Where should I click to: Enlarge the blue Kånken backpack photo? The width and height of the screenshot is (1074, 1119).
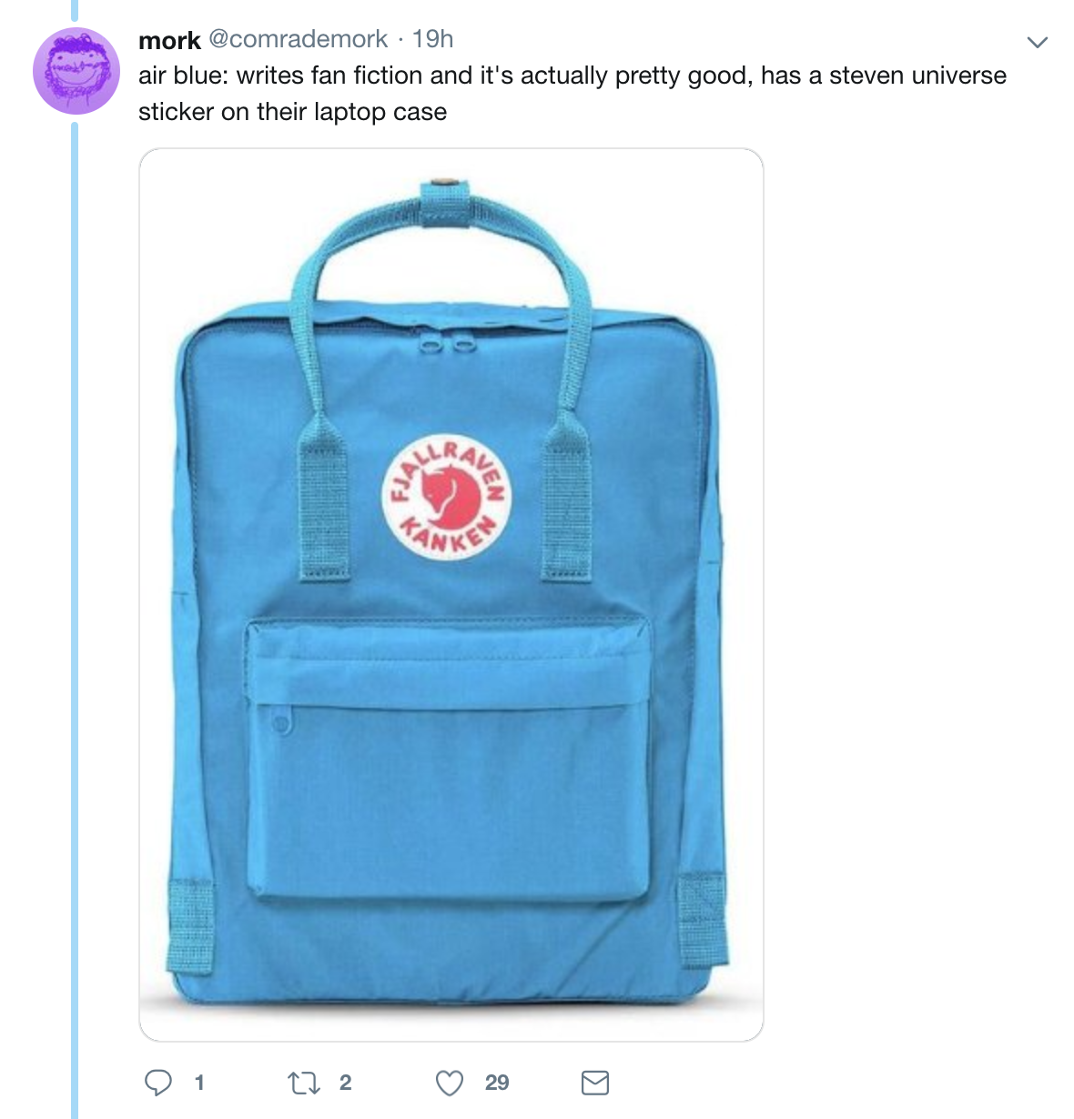pyautogui.click(x=451, y=594)
